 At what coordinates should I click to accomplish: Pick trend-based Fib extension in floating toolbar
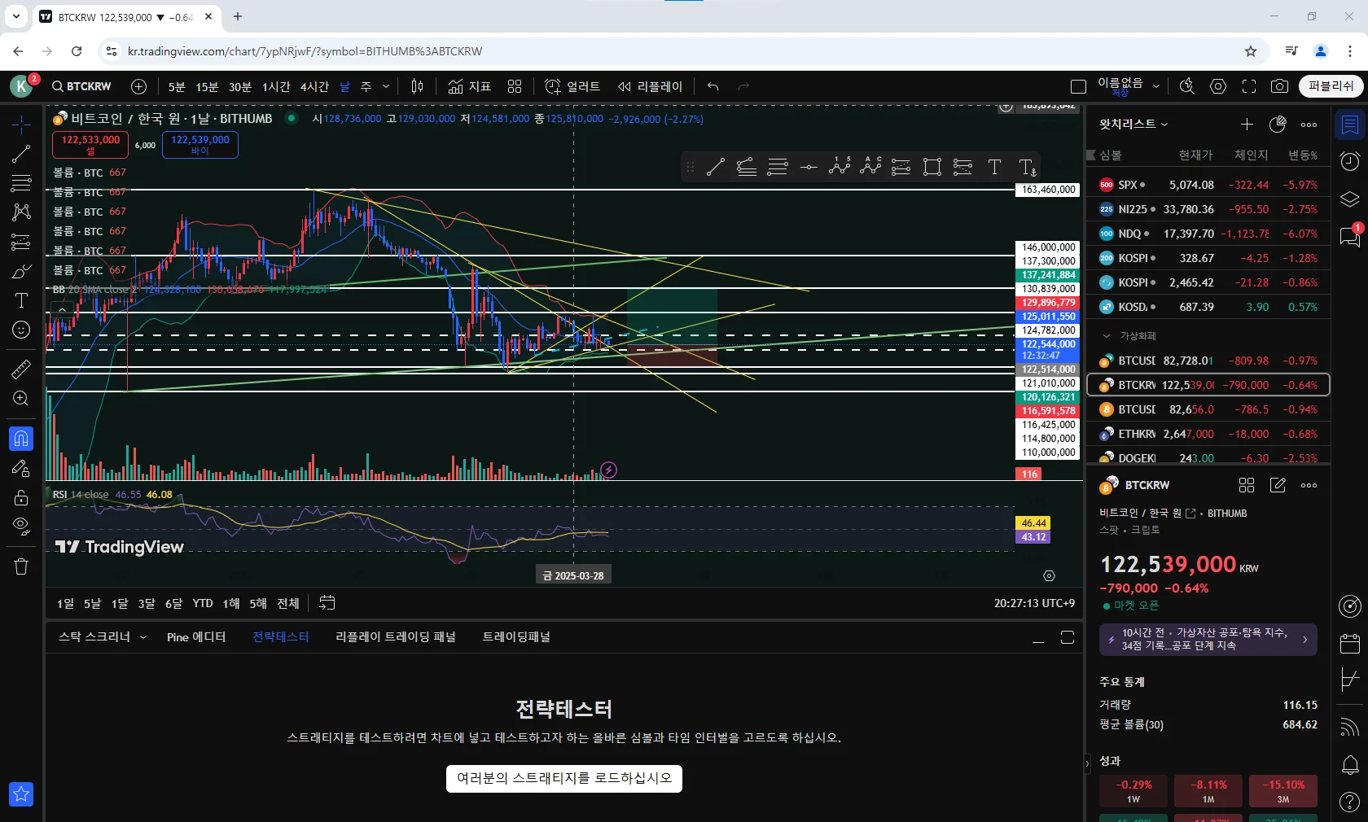coord(747,168)
